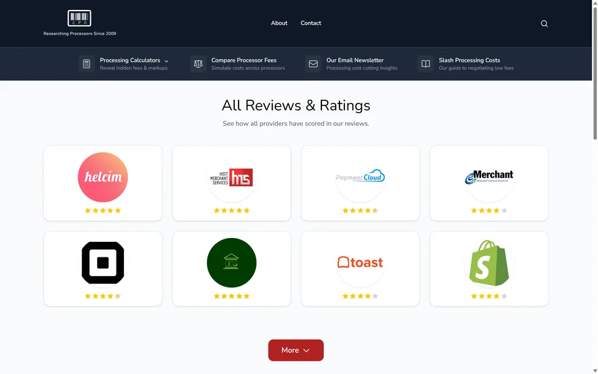Screen dimensions: 598x374
Task: Expand the Processing Calculators dropdown chevron
Action: tap(166, 61)
